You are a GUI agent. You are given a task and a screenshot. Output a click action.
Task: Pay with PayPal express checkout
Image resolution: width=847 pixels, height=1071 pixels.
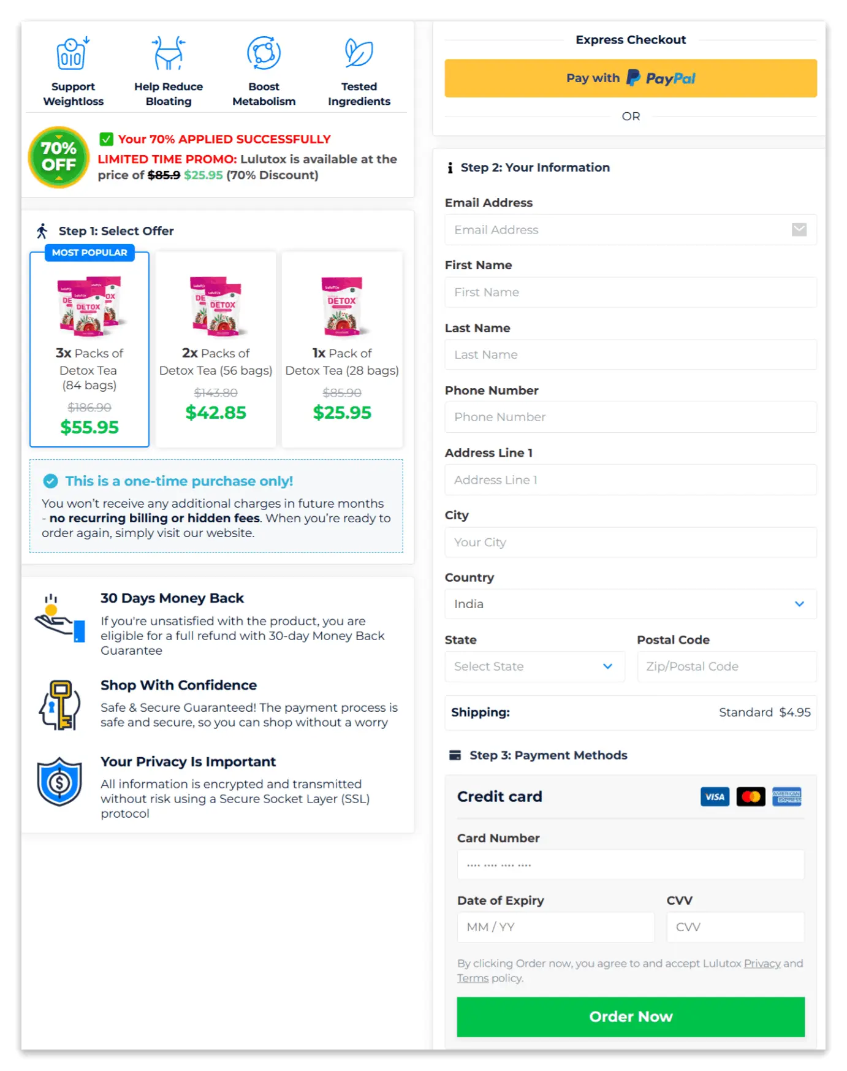[x=630, y=78]
